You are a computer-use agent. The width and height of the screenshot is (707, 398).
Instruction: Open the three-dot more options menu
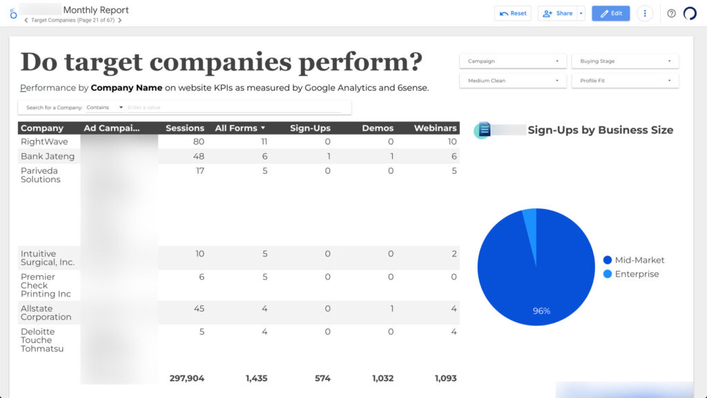tap(645, 13)
